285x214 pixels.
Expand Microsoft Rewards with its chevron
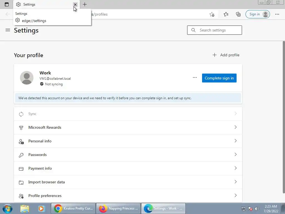pyautogui.click(x=235, y=127)
